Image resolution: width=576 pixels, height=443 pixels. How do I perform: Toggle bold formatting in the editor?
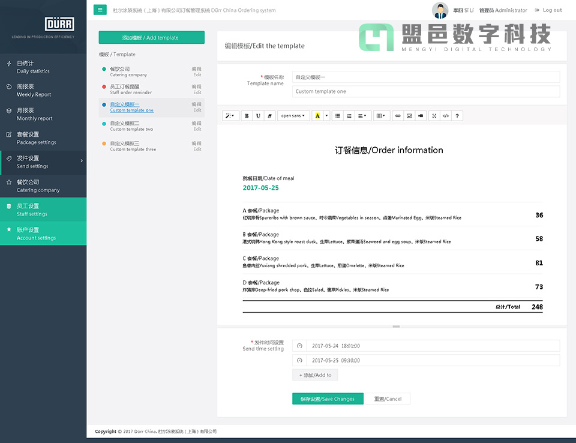[x=247, y=115]
